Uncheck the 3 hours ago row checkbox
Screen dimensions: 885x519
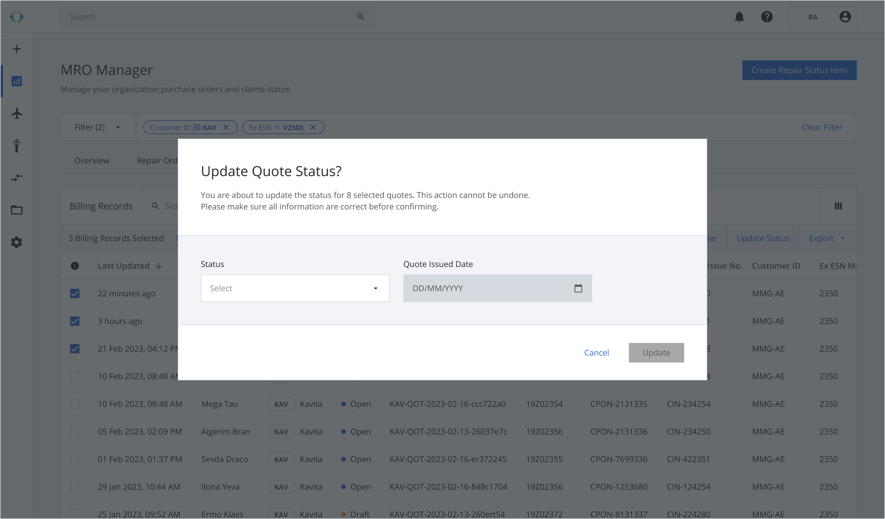point(75,321)
